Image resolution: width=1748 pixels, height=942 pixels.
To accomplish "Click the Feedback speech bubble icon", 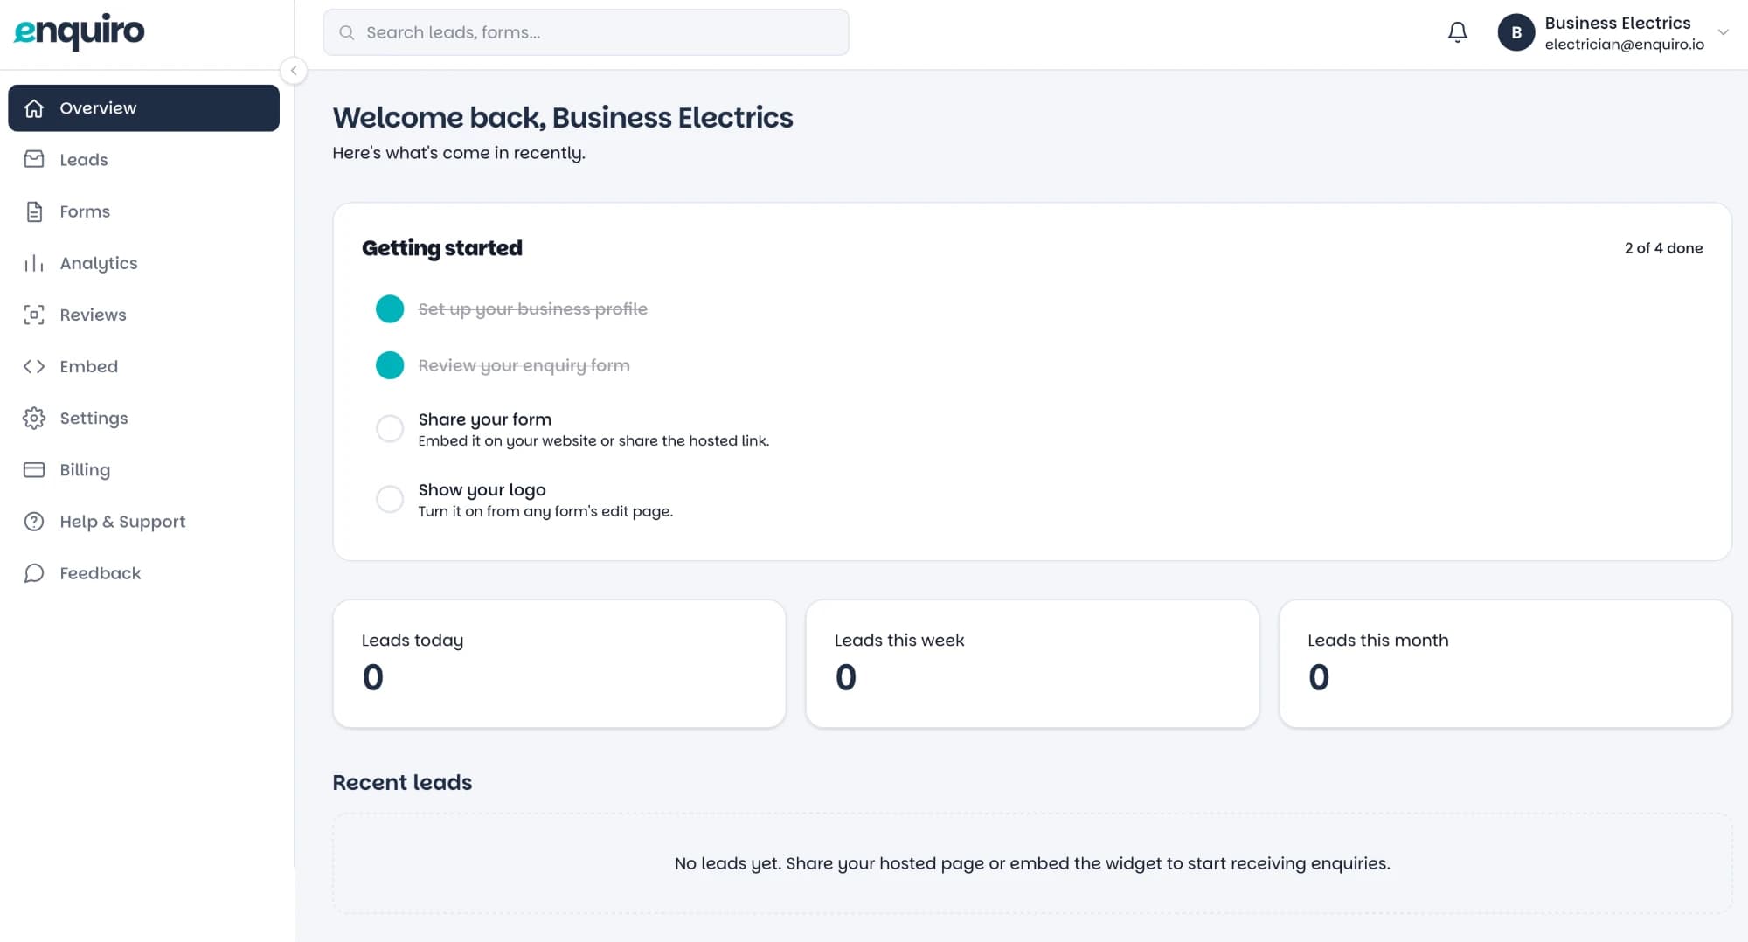I will tap(34, 573).
